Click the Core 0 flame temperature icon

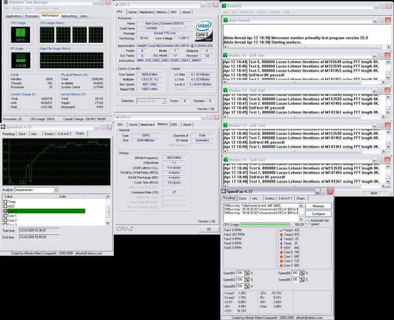(x=280, y=252)
